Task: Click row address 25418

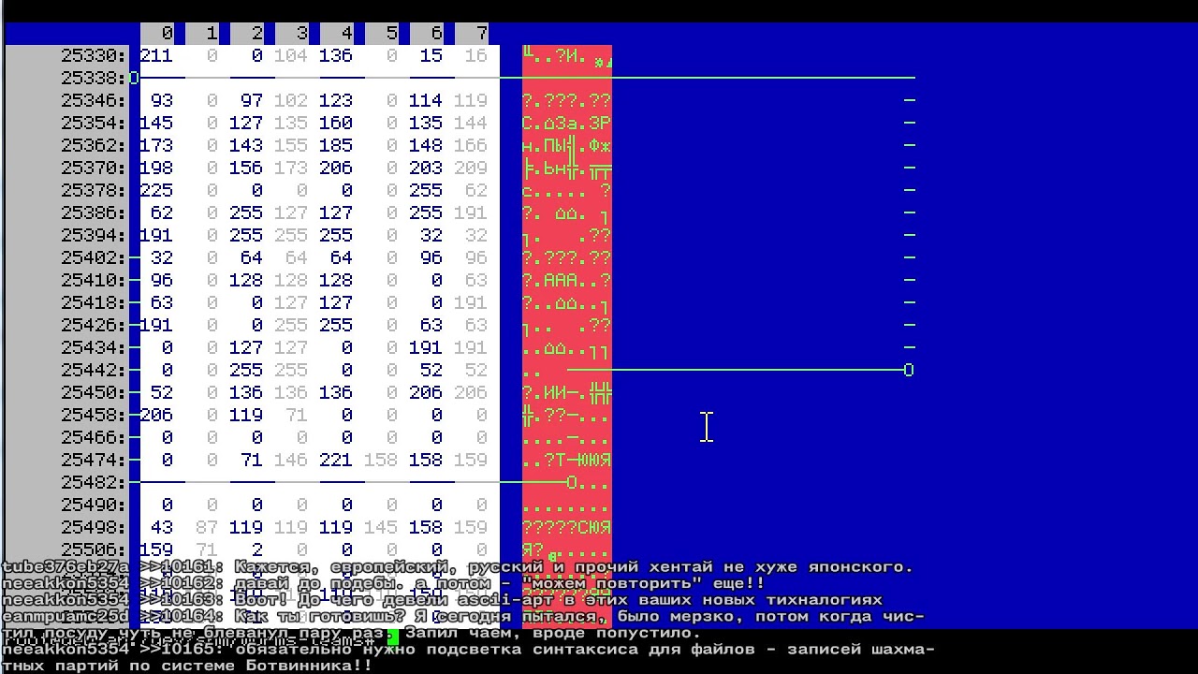Action: [x=94, y=303]
